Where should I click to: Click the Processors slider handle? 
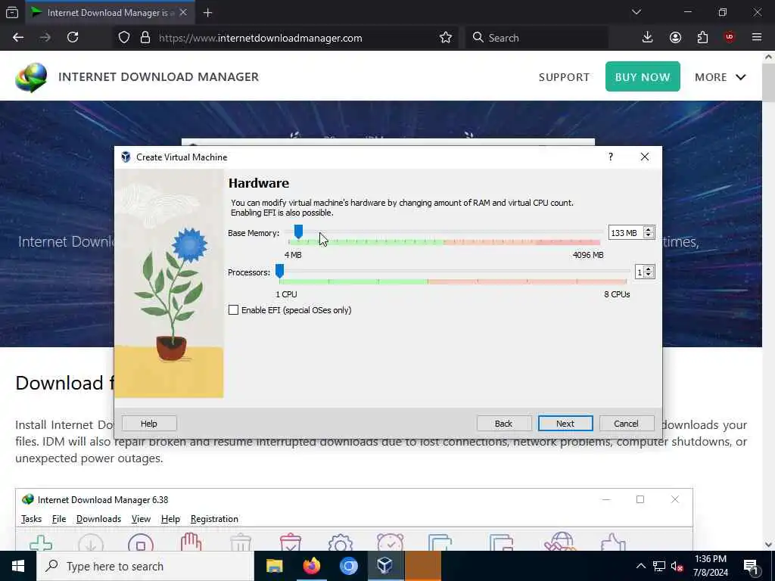(280, 271)
